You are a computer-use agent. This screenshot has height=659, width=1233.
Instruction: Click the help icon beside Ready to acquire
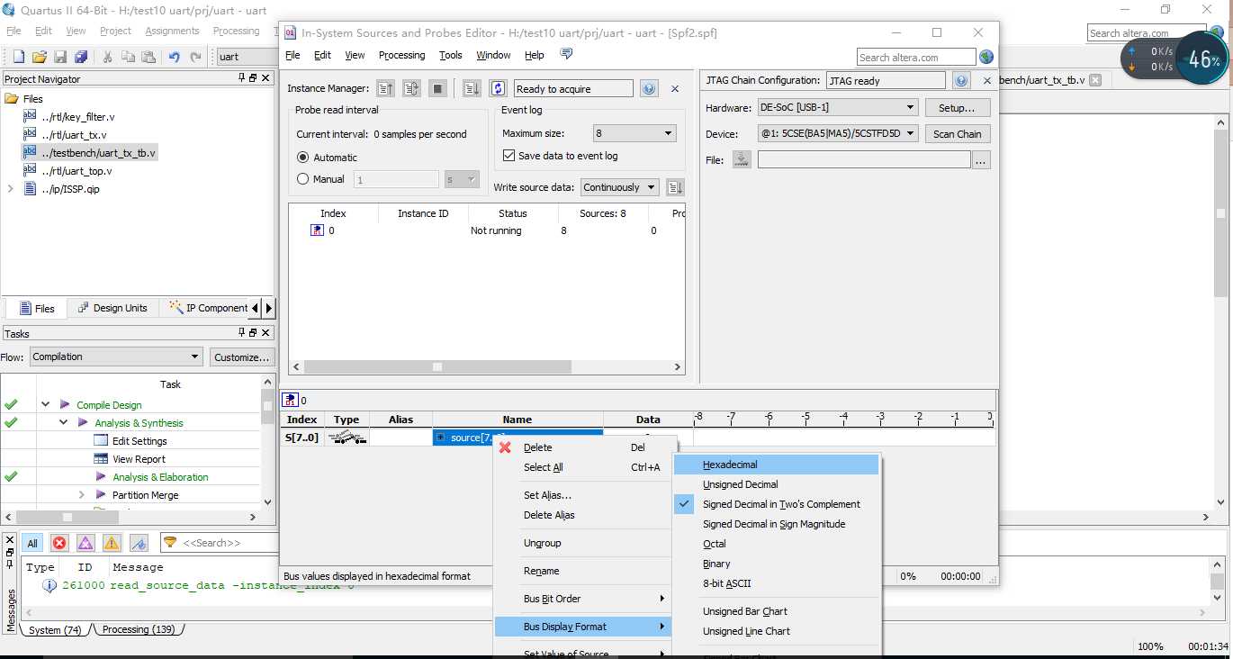pyautogui.click(x=648, y=88)
